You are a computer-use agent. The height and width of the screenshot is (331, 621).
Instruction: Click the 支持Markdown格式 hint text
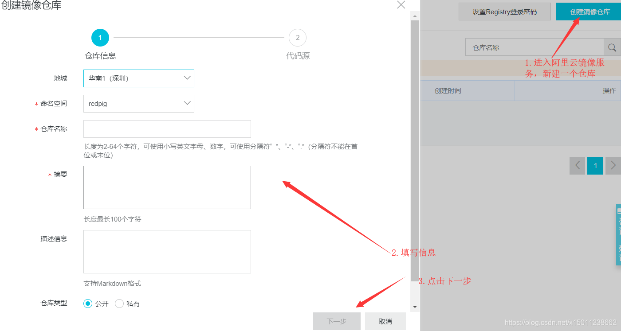point(112,284)
